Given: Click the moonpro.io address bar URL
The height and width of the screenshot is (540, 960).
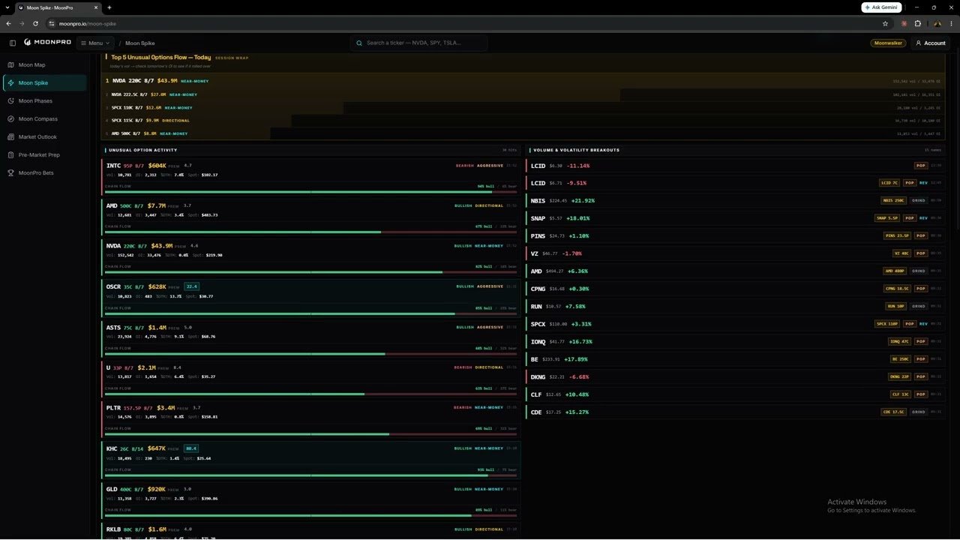Looking at the screenshot, I should coord(87,24).
